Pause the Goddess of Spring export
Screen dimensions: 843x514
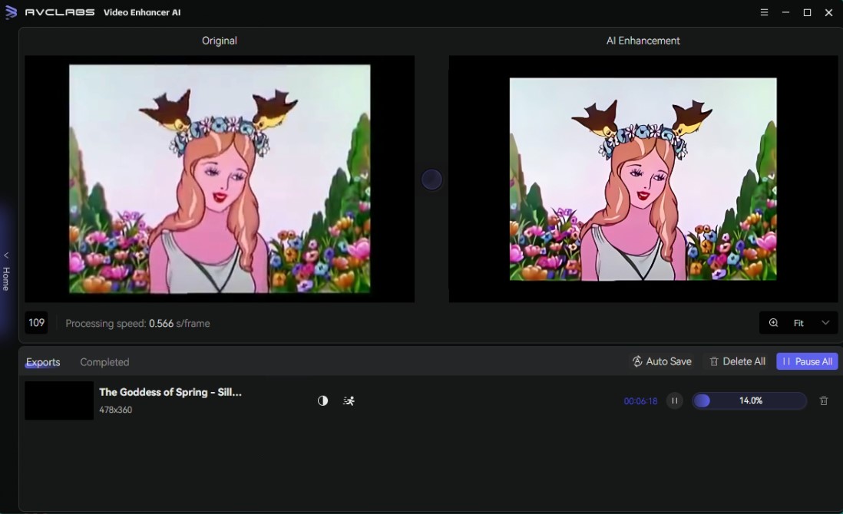coord(674,400)
